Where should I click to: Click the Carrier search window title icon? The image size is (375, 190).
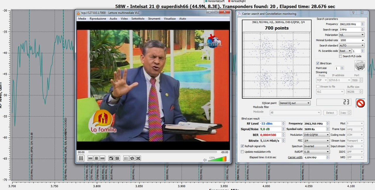pos(239,13)
